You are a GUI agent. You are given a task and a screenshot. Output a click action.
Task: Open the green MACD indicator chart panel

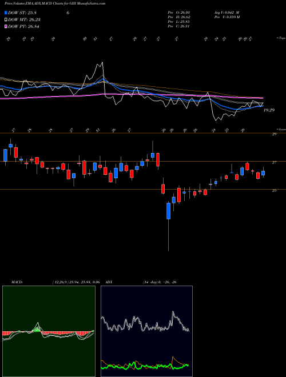coord(49,331)
